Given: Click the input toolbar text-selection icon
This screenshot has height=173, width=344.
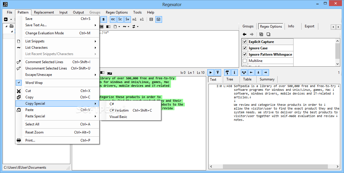Looking at the screenshot, I should click(x=102, y=73).
